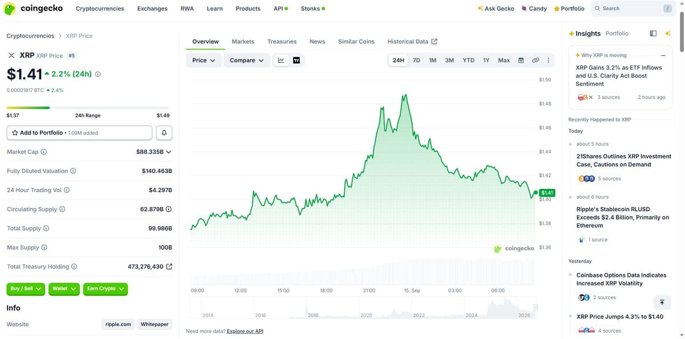Click the scroll-to-top arrow button
685x339 pixels.
point(662,302)
